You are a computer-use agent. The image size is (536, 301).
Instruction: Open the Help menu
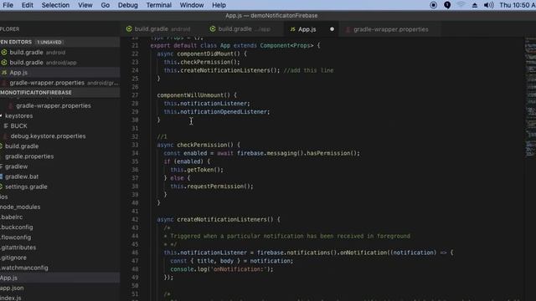pos(219,5)
